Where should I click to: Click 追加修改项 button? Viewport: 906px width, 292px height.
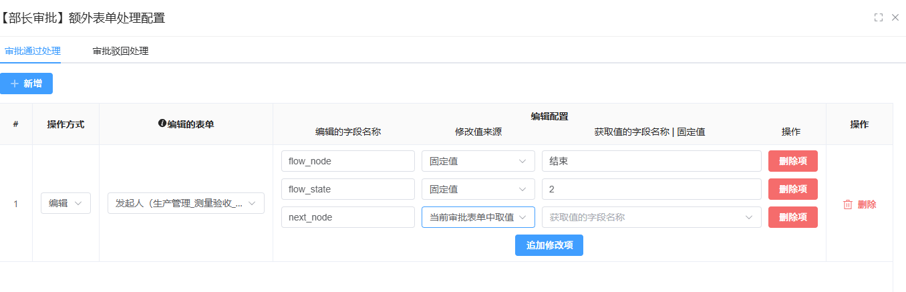click(x=549, y=245)
